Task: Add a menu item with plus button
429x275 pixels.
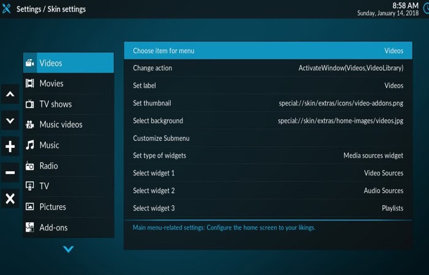Action: pyautogui.click(x=10, y=147)
